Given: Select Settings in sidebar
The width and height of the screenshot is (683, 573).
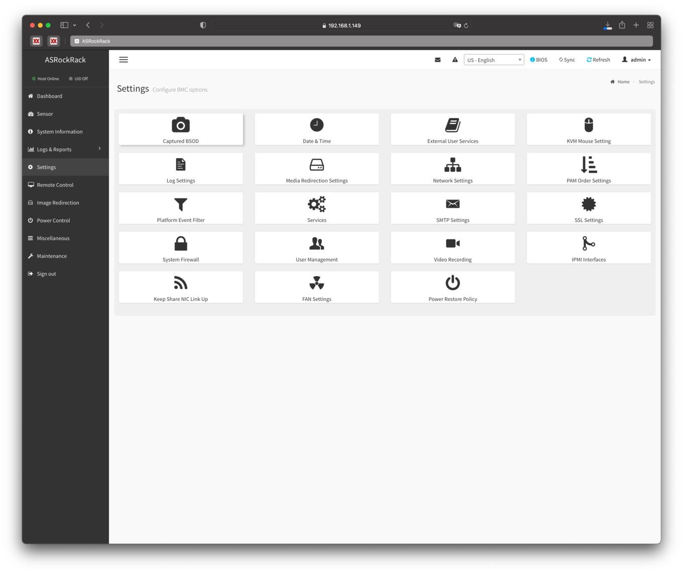Looking at the screenshot, I should click(x=65, y=167).
